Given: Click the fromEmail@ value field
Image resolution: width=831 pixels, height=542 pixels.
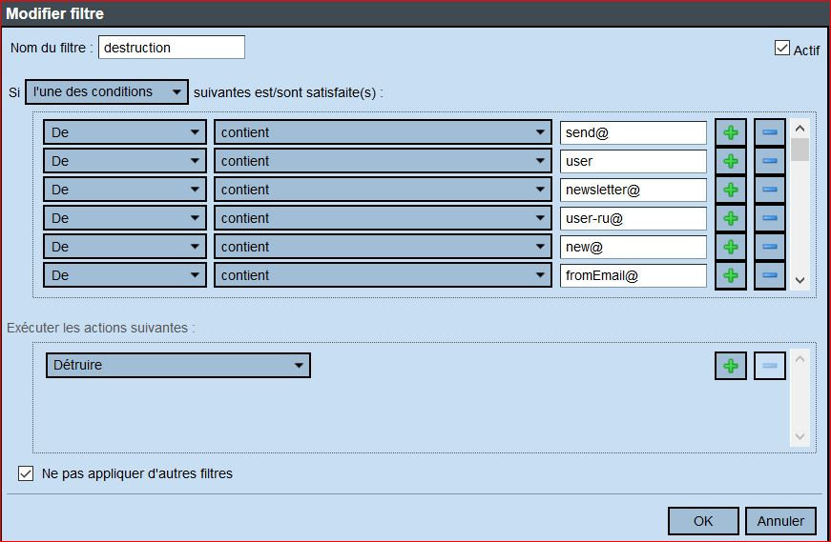Looking at the screenshot, I should (x=634, y=276).
